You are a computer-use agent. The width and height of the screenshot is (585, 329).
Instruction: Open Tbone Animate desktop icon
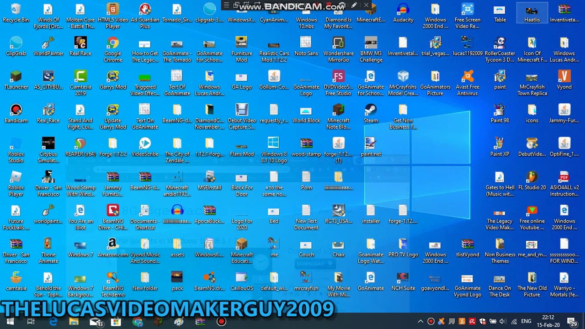(48, 251)
